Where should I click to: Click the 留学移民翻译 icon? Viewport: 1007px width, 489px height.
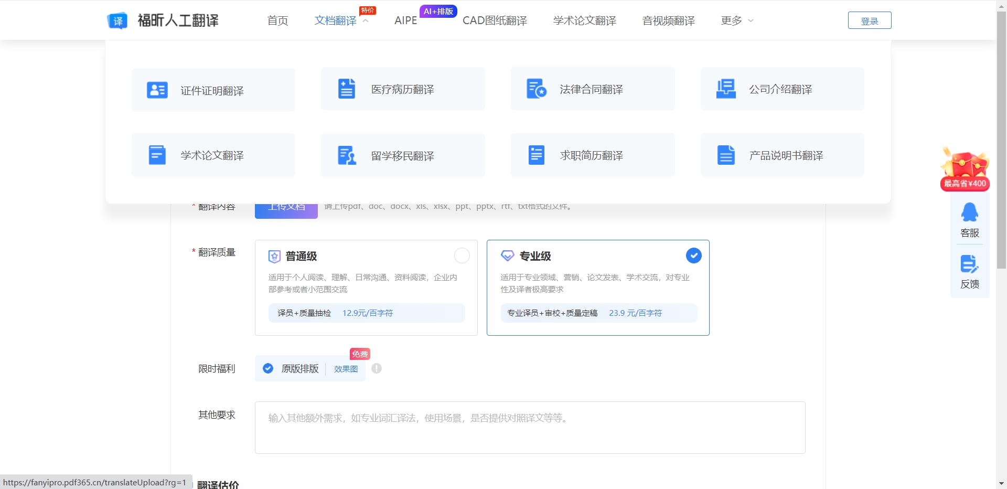(346, 155)
